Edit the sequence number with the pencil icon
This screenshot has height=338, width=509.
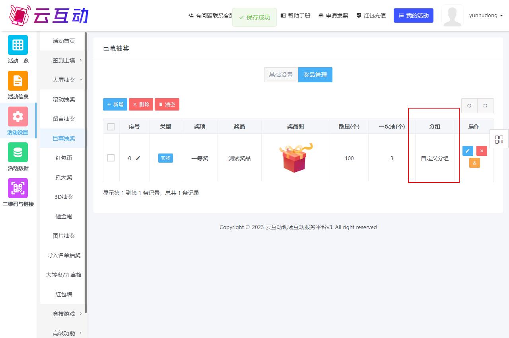[x=138, y=158]
